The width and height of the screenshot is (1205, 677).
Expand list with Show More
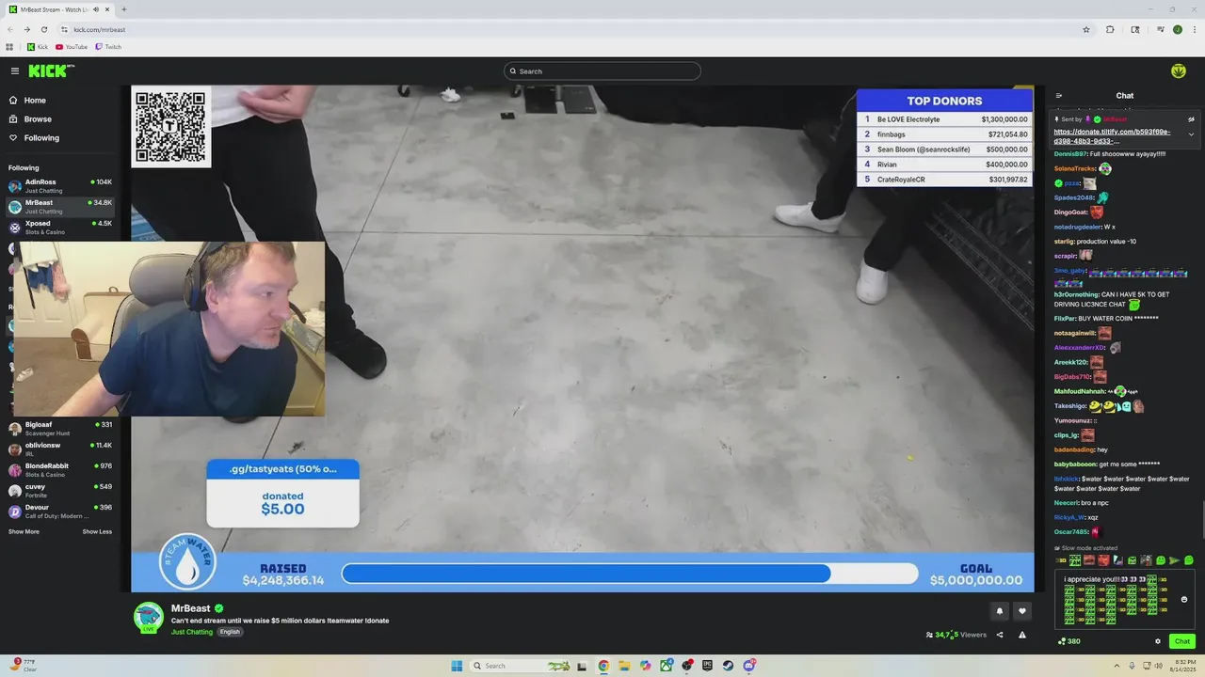[24, 532]
